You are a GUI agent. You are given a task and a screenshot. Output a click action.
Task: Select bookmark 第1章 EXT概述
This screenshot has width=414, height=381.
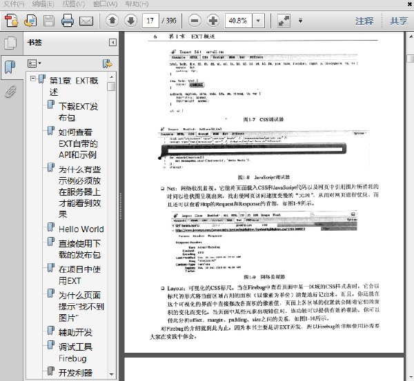pos(74,86)
